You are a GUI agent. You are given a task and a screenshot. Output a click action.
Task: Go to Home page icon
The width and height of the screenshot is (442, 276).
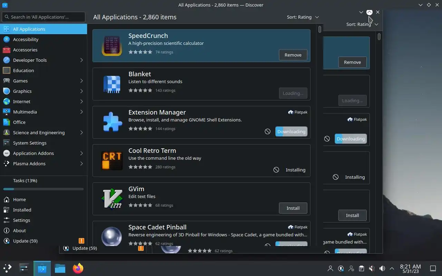point(6,199)
